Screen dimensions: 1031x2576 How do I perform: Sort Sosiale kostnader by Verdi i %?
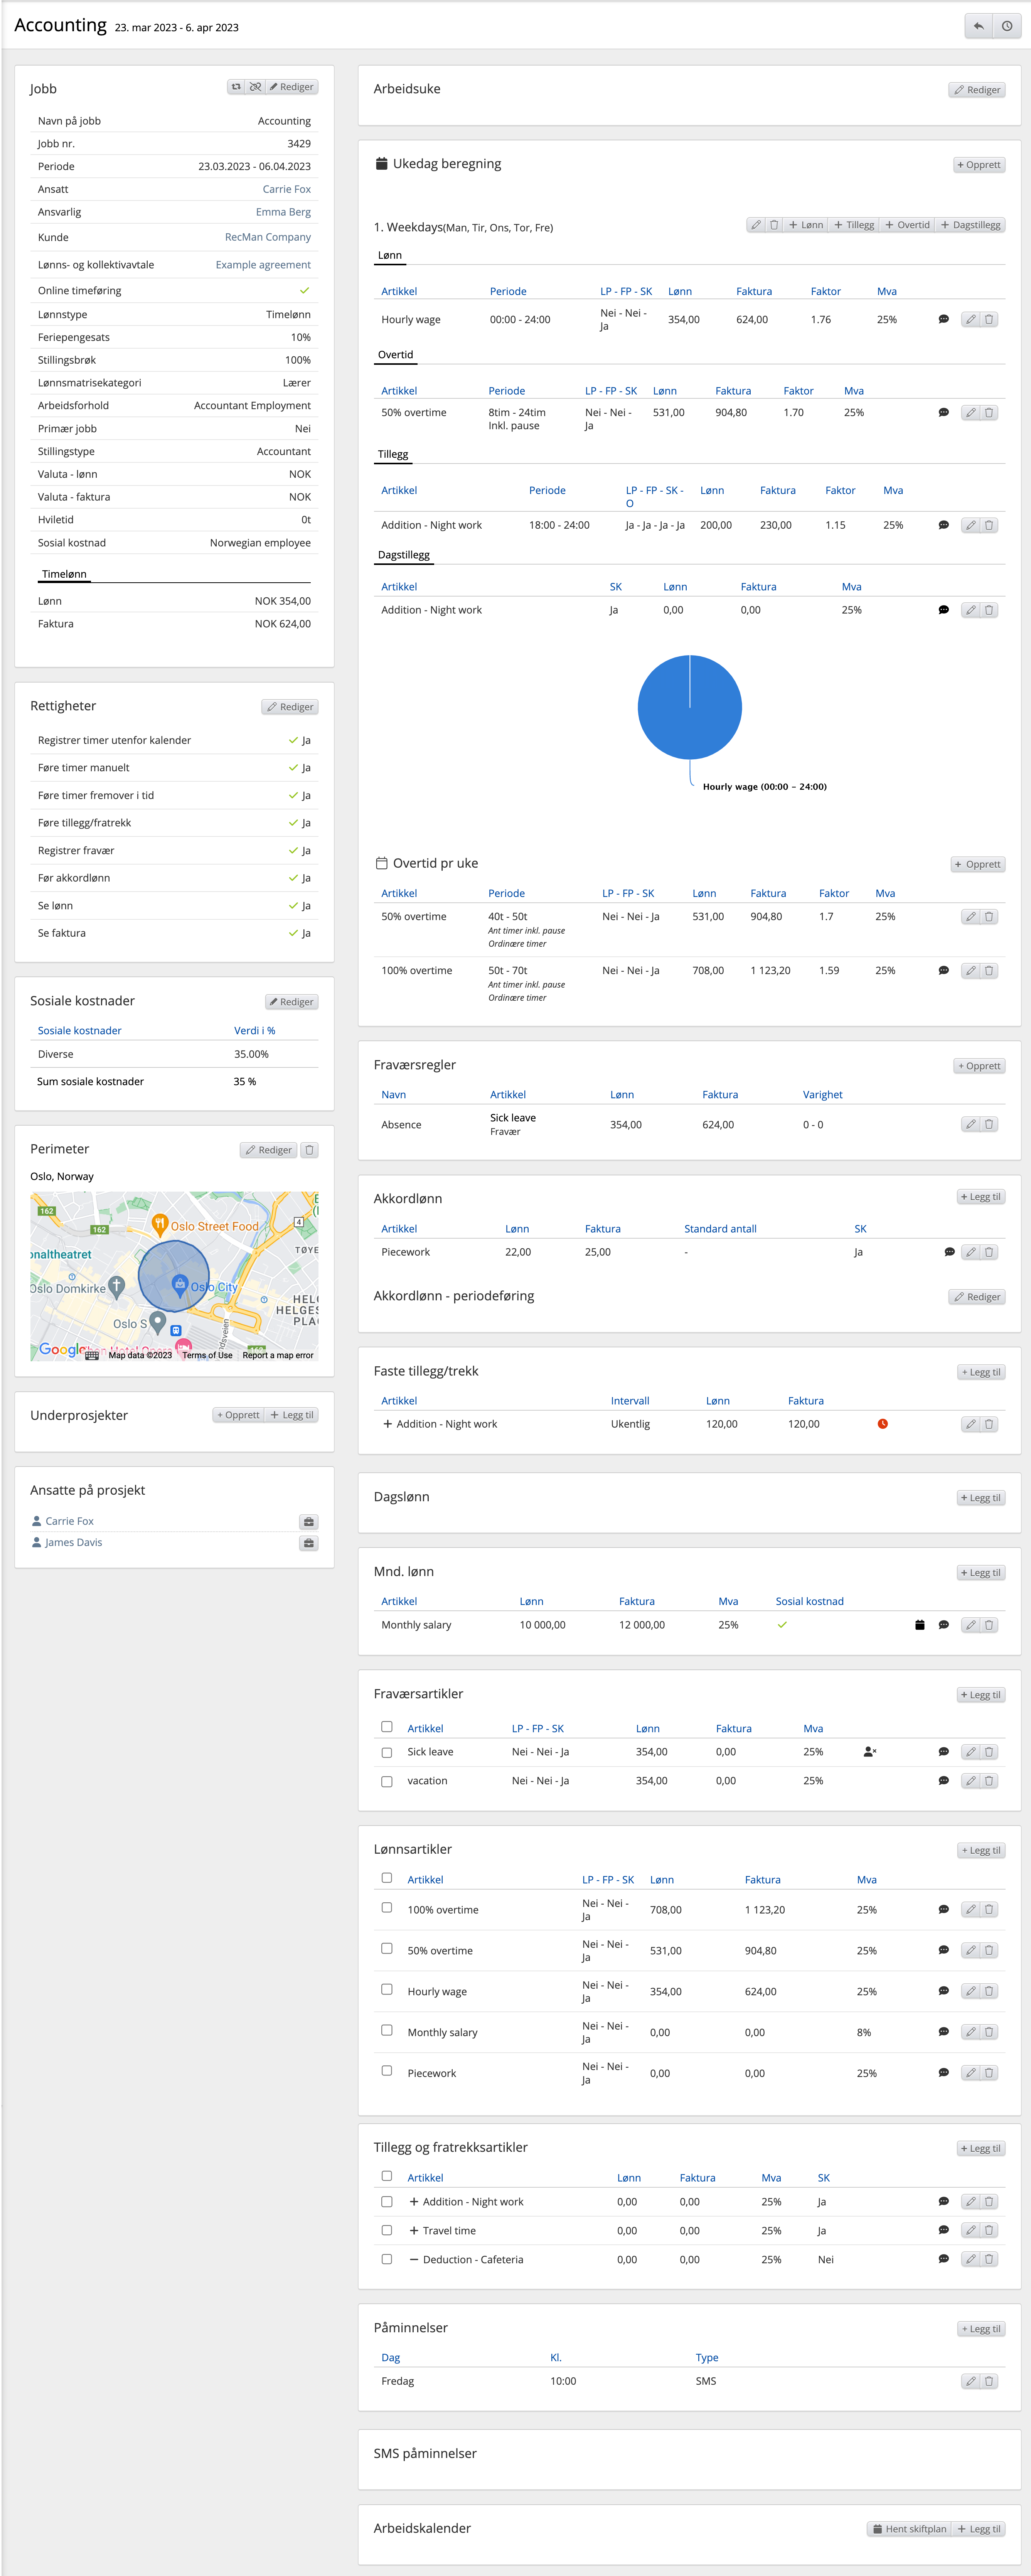click(254, 1030)
